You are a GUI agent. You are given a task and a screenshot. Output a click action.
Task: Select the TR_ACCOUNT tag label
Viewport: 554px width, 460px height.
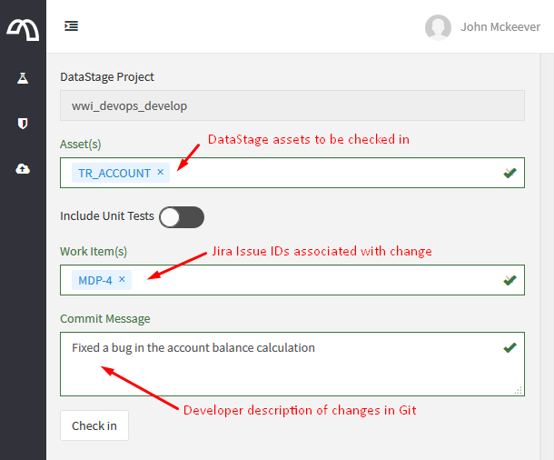(x=114, y=173)
